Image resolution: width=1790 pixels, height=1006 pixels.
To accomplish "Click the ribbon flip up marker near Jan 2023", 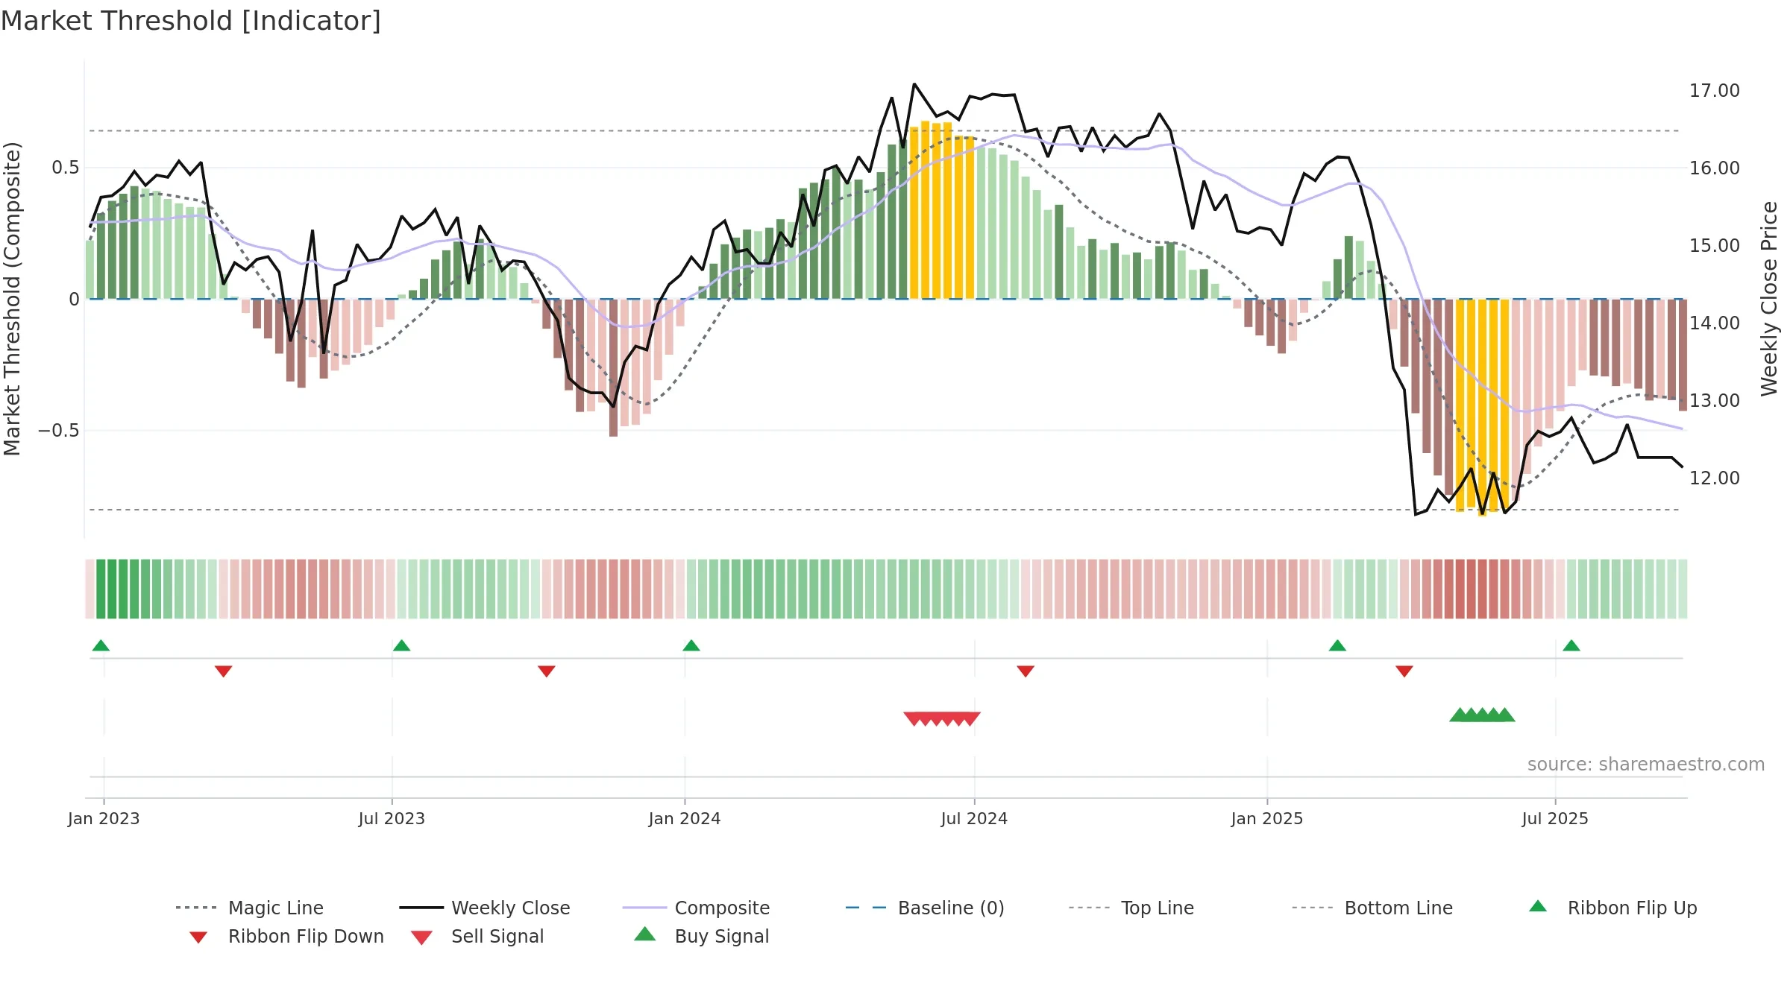I will pos(101,645).
